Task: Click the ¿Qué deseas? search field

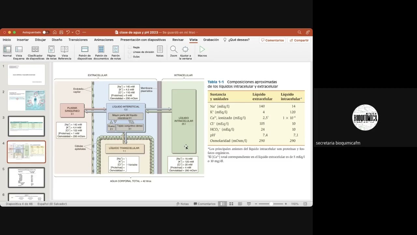Action: pyautogui.click(x=237, y=40)
